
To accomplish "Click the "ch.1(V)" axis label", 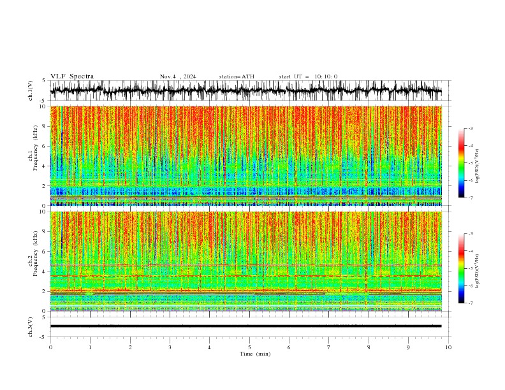I will (31, 90).
